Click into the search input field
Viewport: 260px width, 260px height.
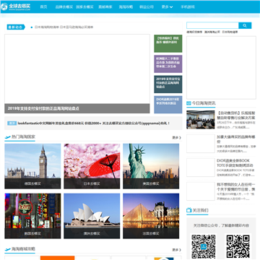(212, 25)
